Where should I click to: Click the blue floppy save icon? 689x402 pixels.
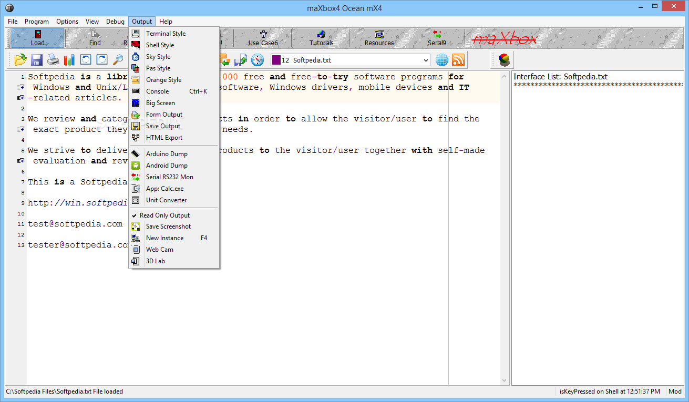(37, 60)
